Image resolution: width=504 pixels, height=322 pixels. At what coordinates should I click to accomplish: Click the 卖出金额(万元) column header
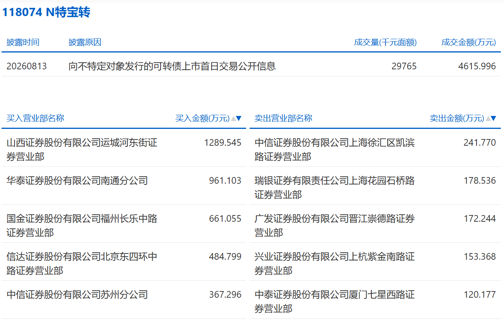pyautogui.click(x=457, y=118)
